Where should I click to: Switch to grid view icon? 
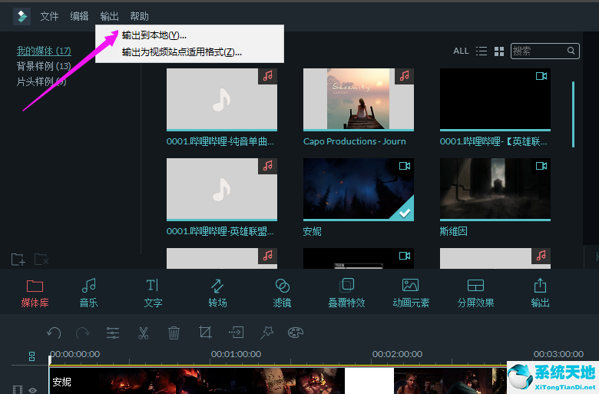coord(499,51)
